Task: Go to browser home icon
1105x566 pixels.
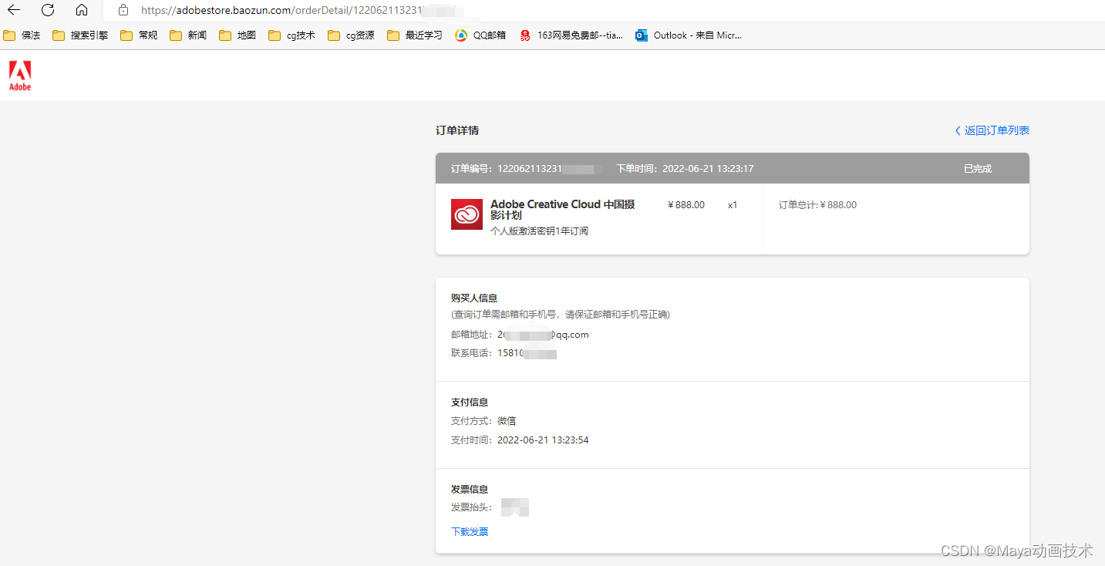Action: [82, 10]
